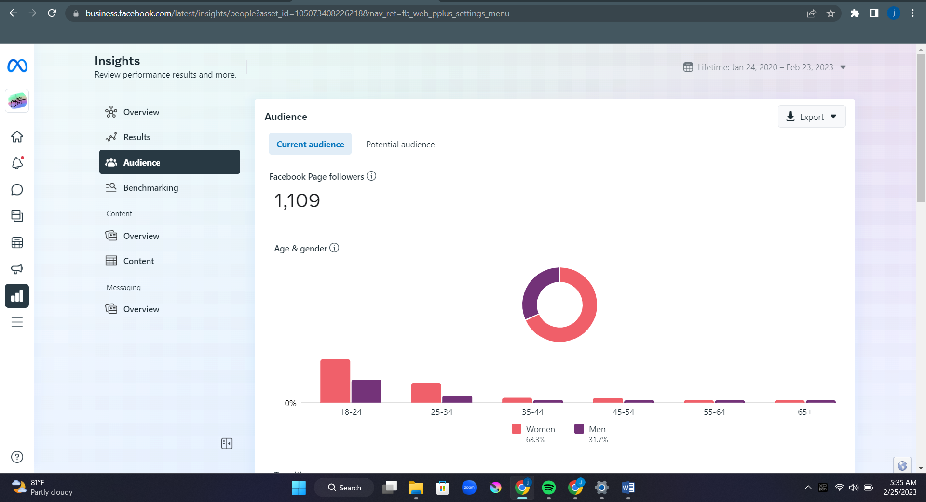This screenshot has width=926, height=502.
Task: Go to Home in left rail
Action: point(17,137)
